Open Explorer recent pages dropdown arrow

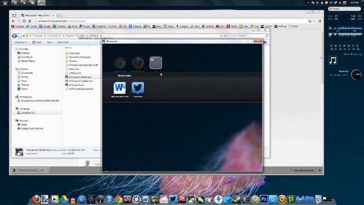pyautogui.click(x=23, y=36)
